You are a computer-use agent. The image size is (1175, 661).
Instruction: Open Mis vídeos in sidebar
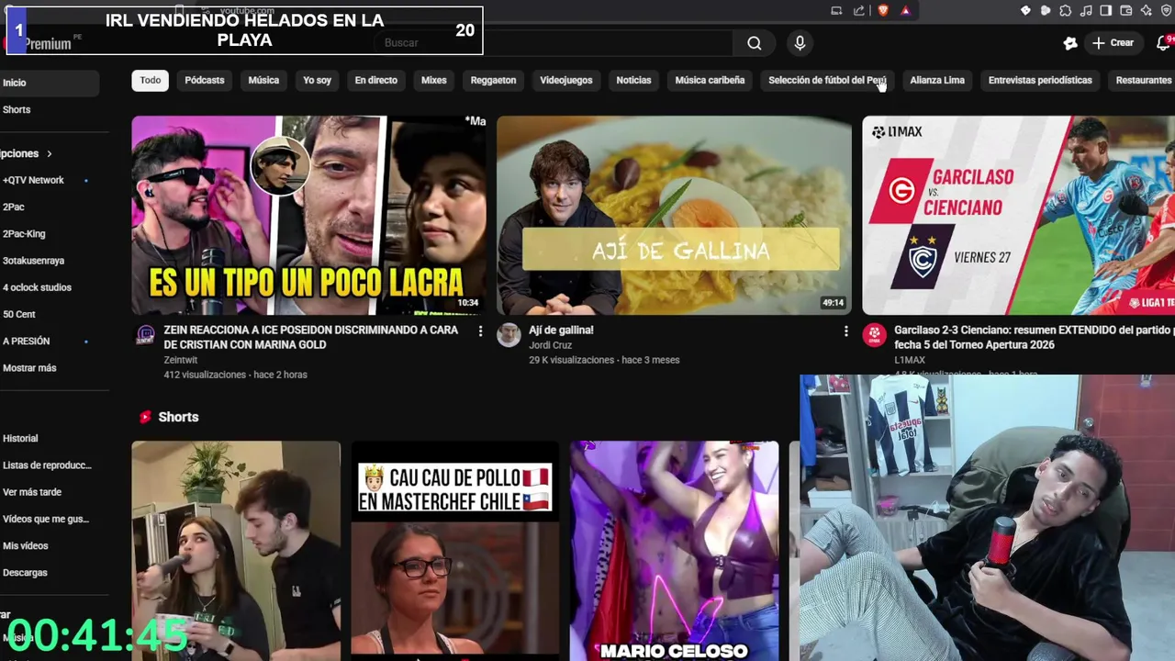[x=50, y=545]
